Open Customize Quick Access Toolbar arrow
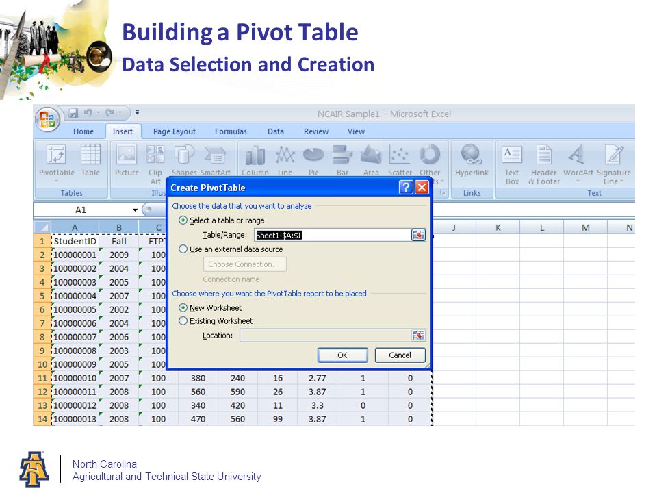Viewport: 657px width, 493px height. (x=137, y=112)
